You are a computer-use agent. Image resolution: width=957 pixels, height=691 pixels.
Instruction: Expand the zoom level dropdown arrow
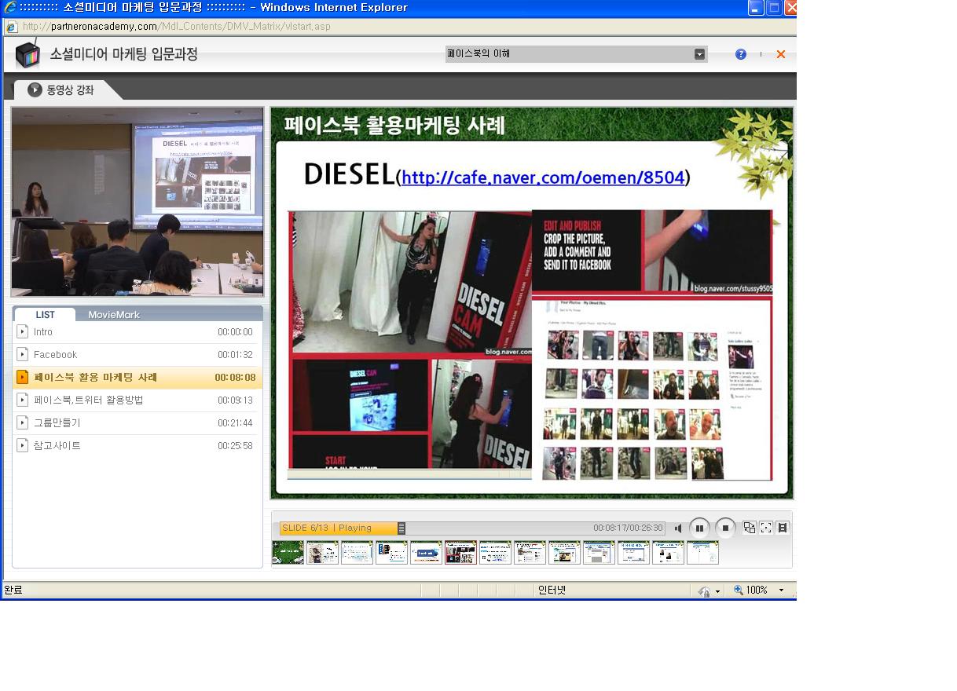point(781,590)
